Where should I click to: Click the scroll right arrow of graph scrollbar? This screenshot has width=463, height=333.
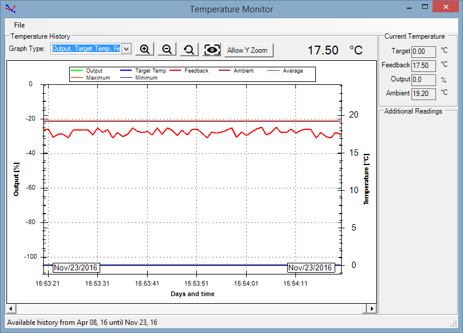(x=372, y=309)
